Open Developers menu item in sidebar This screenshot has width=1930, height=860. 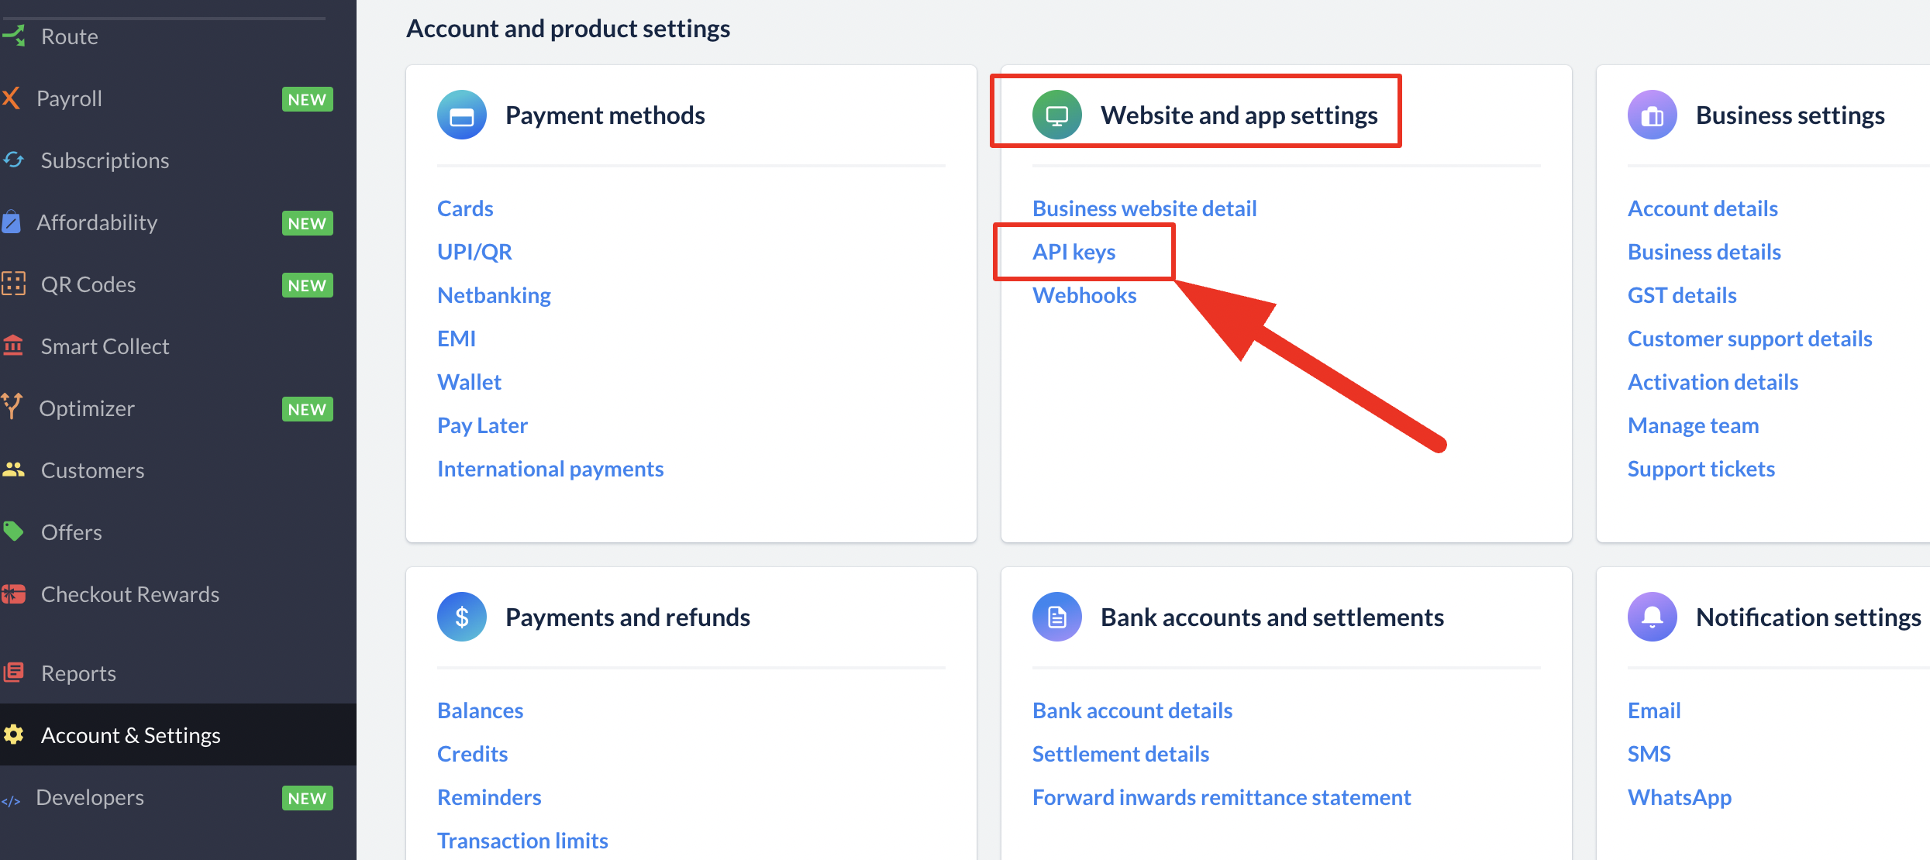click(x=90, y=797)
